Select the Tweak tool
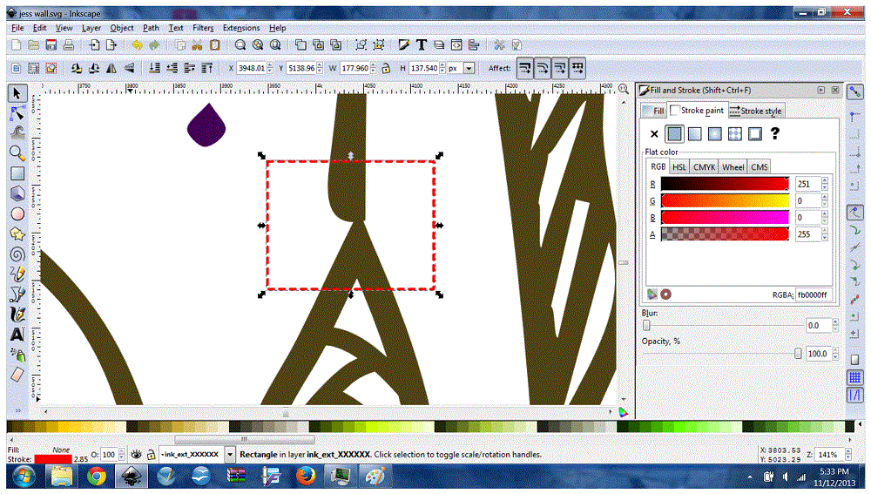 coord(17,132)
